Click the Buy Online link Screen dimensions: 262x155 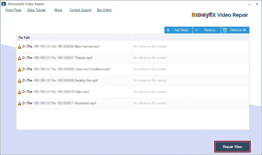click(x=104, y=10)
